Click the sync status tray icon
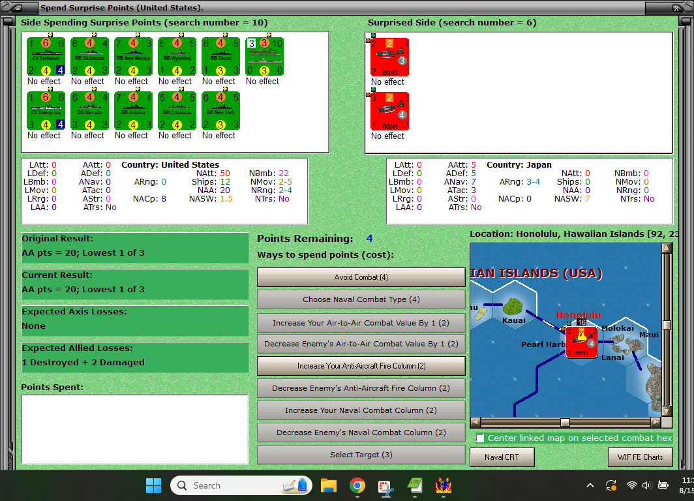 pyautogui.click(x=611, y=485)
